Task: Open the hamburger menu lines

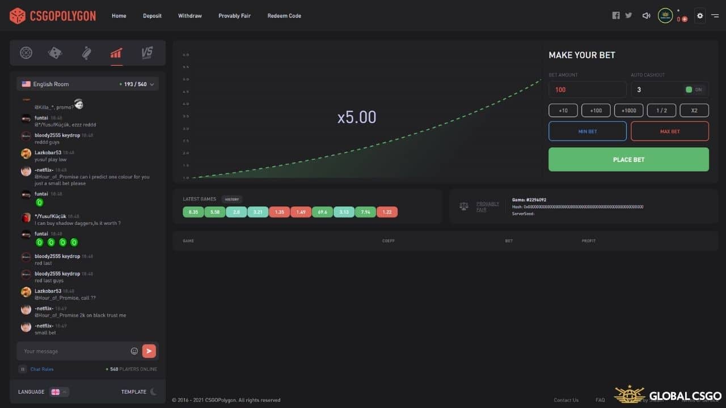Action: pos(715,16)
